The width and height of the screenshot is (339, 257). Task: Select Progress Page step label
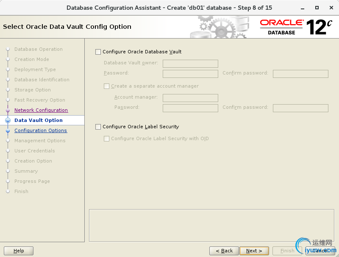click(32, 181)
